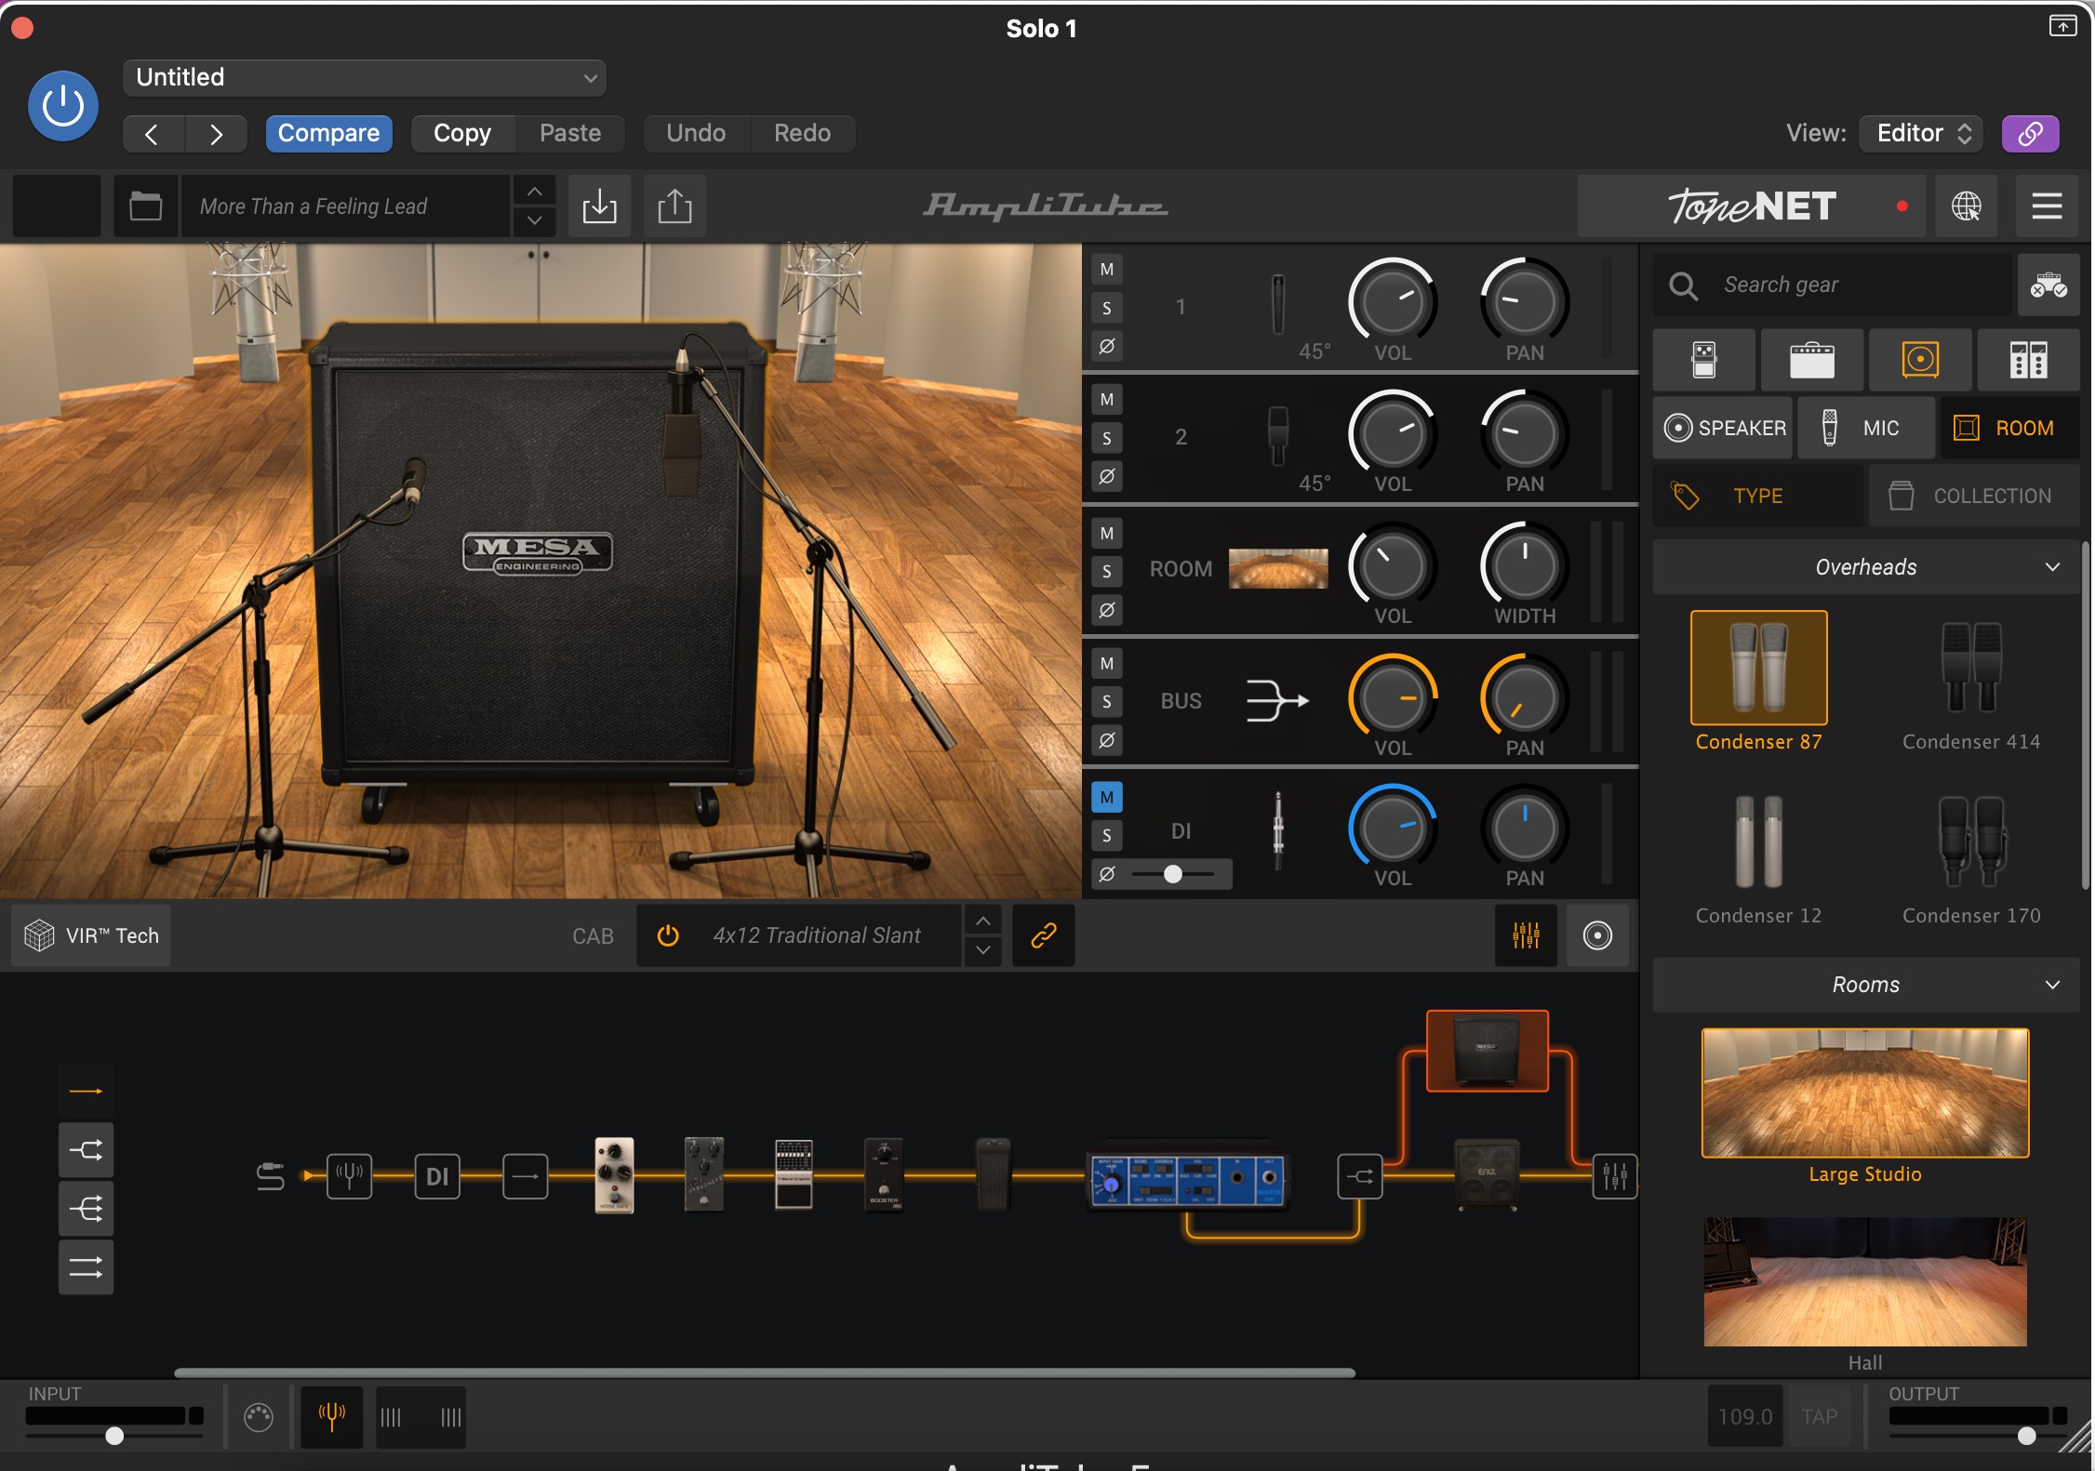Open the preset browser folder icon
2095x1471 pixels.
pyautogui.click(x=145, y=206)
